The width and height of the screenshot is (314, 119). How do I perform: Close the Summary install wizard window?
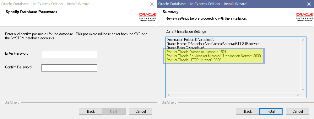click(x=309, y=4)
